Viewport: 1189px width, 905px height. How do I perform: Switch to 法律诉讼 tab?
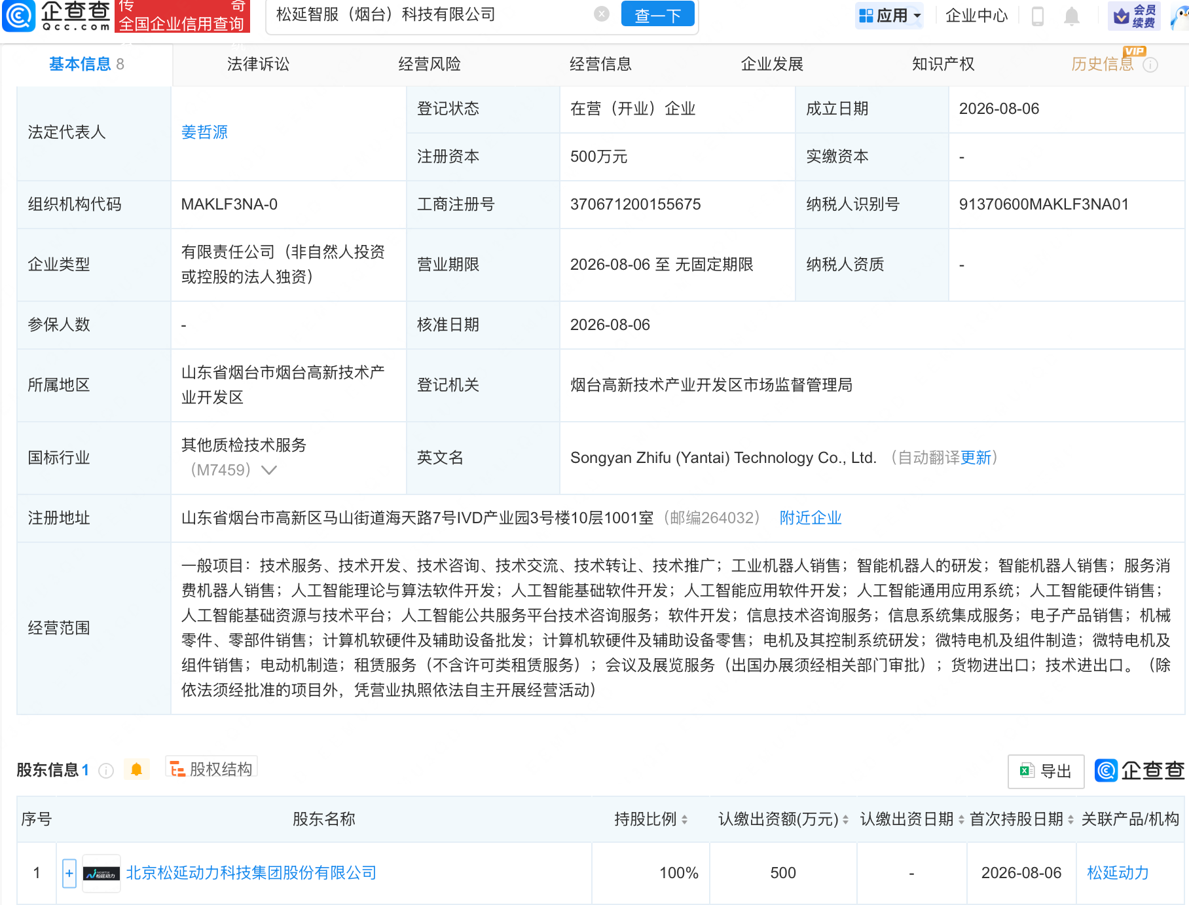coord(258,64)
